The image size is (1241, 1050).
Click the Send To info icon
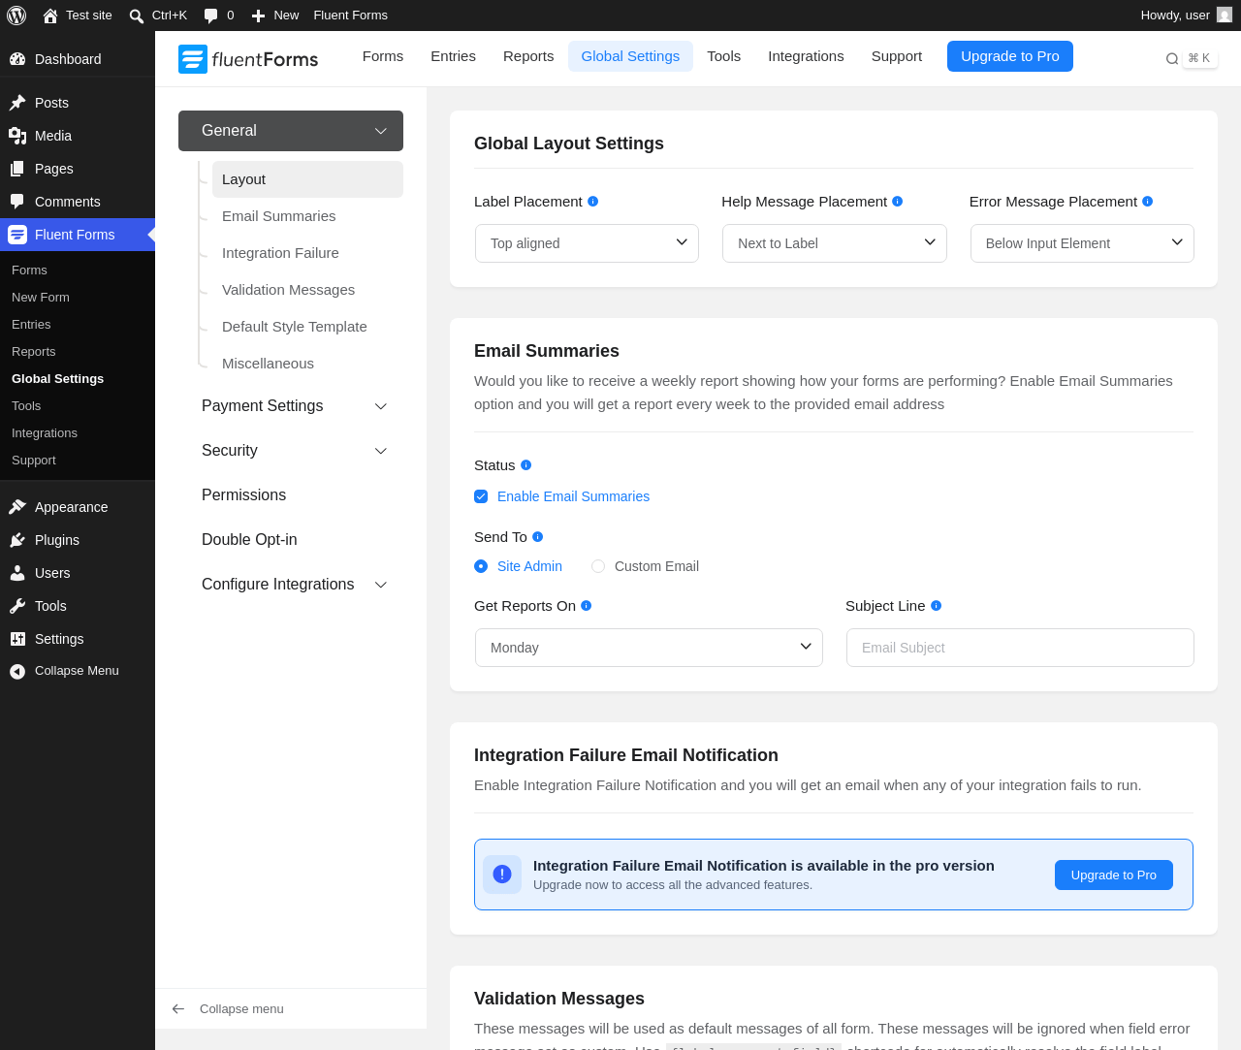pyautogui.click(x=538, y=537)
